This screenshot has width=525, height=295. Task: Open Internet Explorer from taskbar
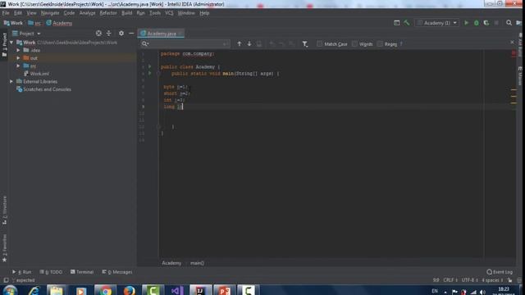[x=34, y=290]
